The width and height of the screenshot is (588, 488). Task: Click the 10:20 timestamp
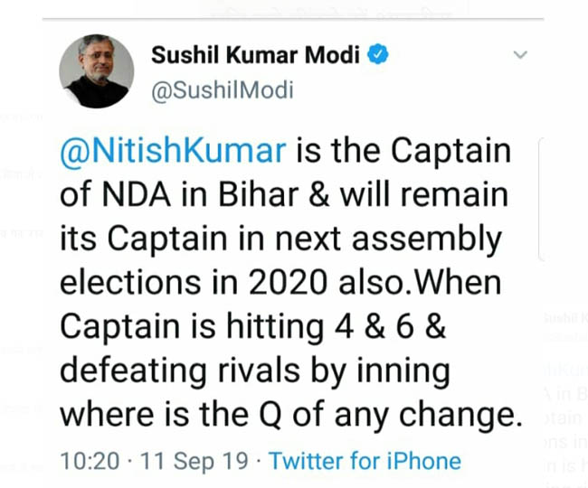[90, 461]
